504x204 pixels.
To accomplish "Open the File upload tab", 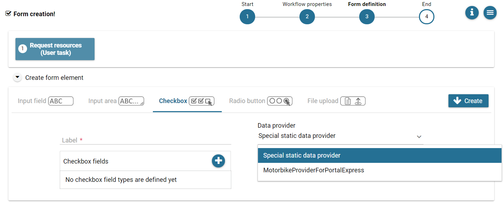I will [x=336, y=101].
